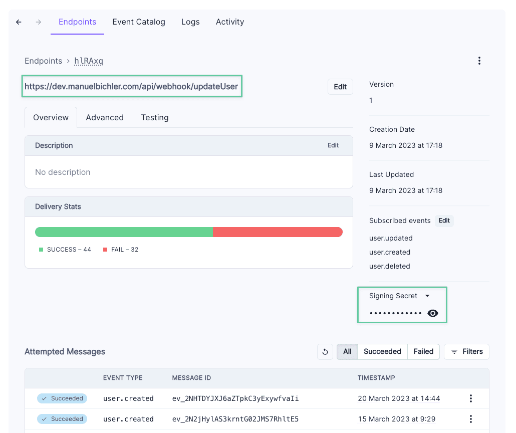Screen dimensions: 516x433
Task: Click the green success portion of delivery bar
Action: coord(124,232)
